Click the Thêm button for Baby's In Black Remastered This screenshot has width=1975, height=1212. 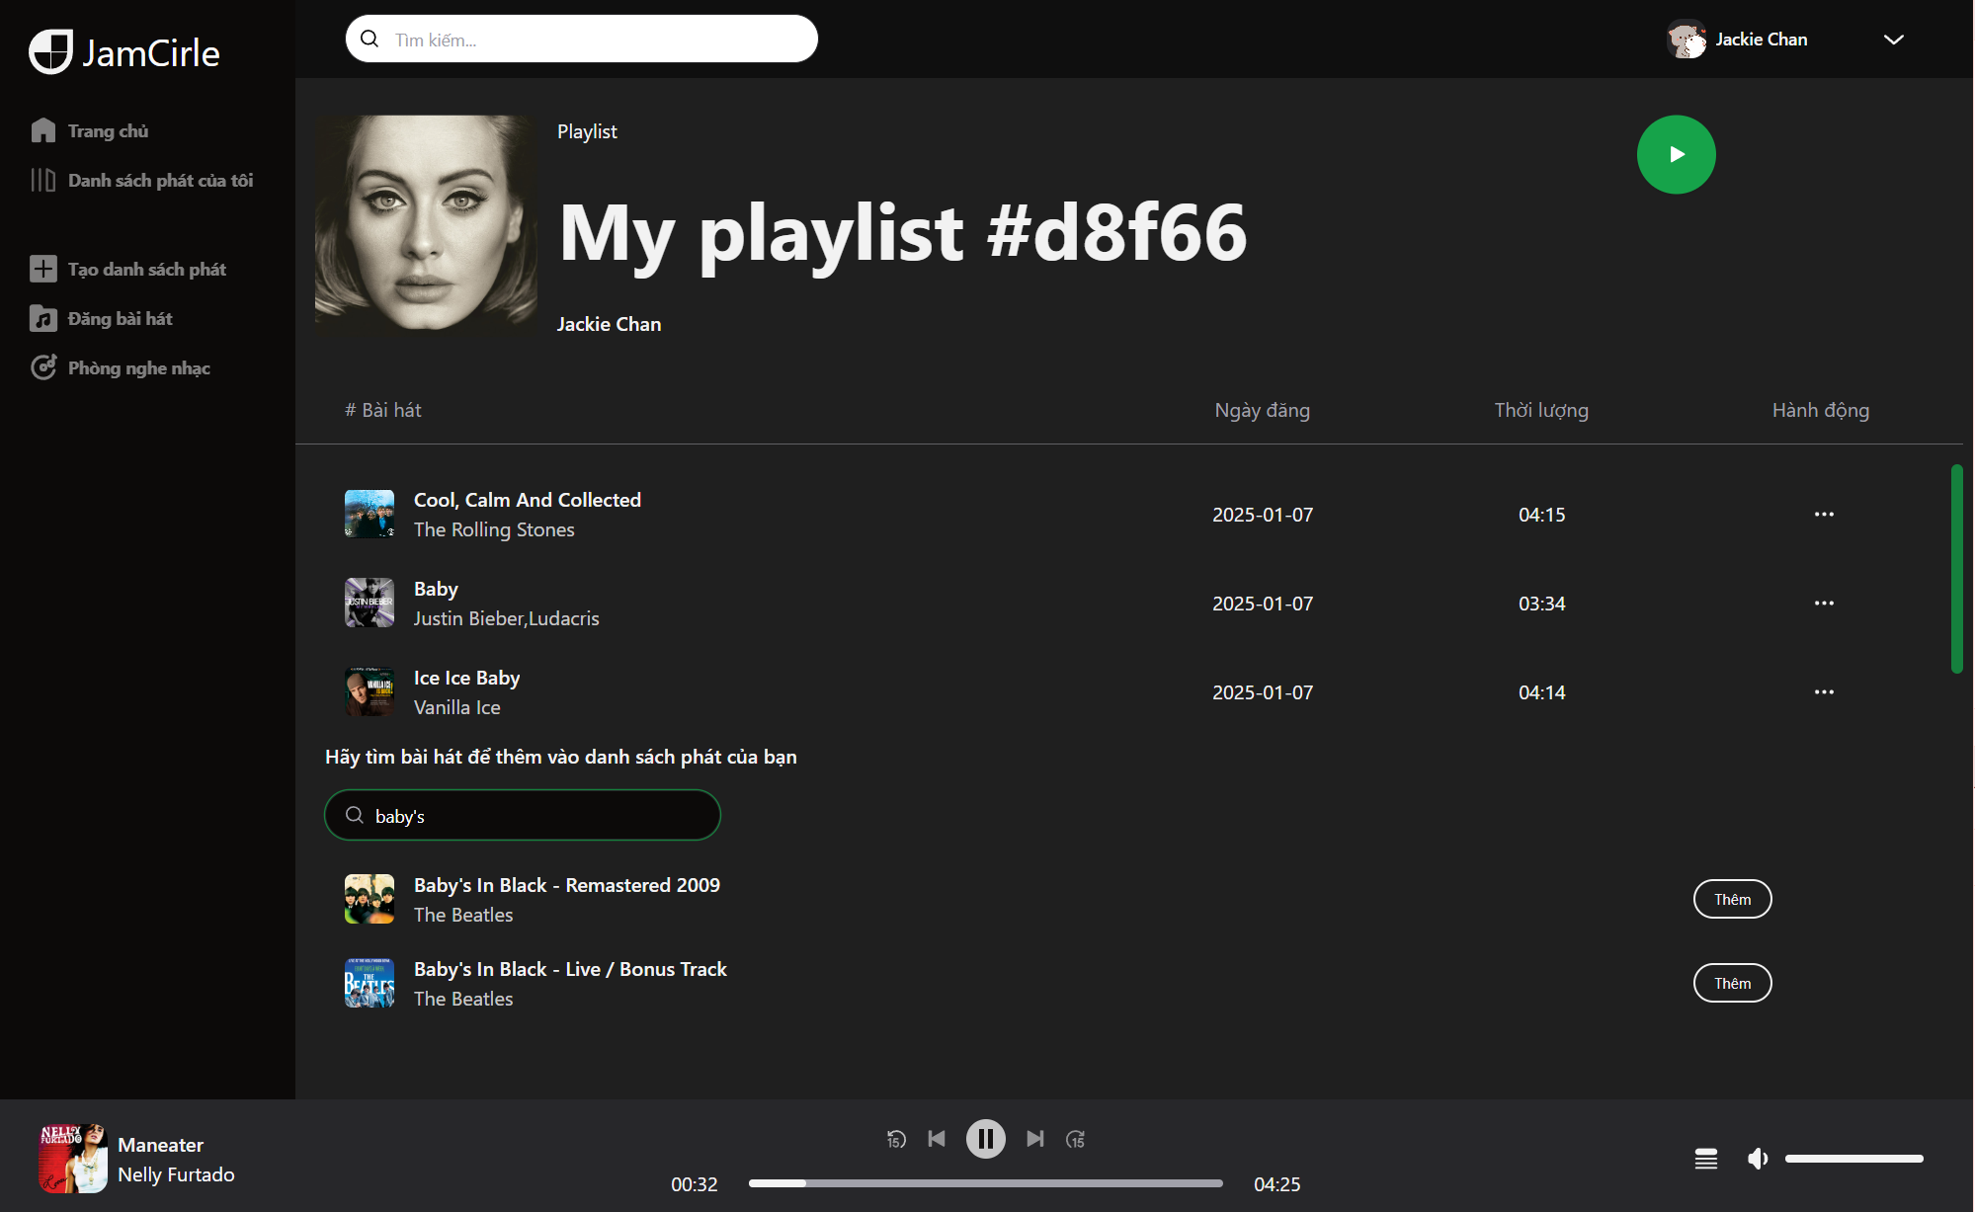[x=1732, y=899]
